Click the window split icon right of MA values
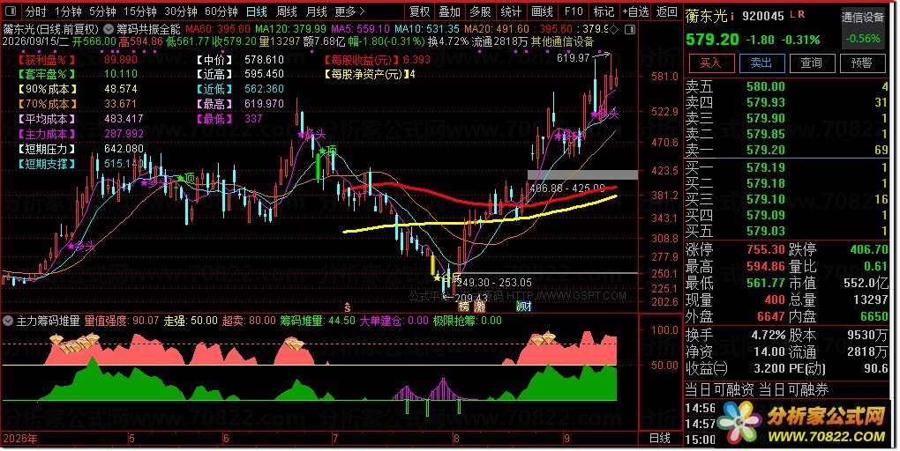Viewport: 900px width, 451px height. (630, 29)
